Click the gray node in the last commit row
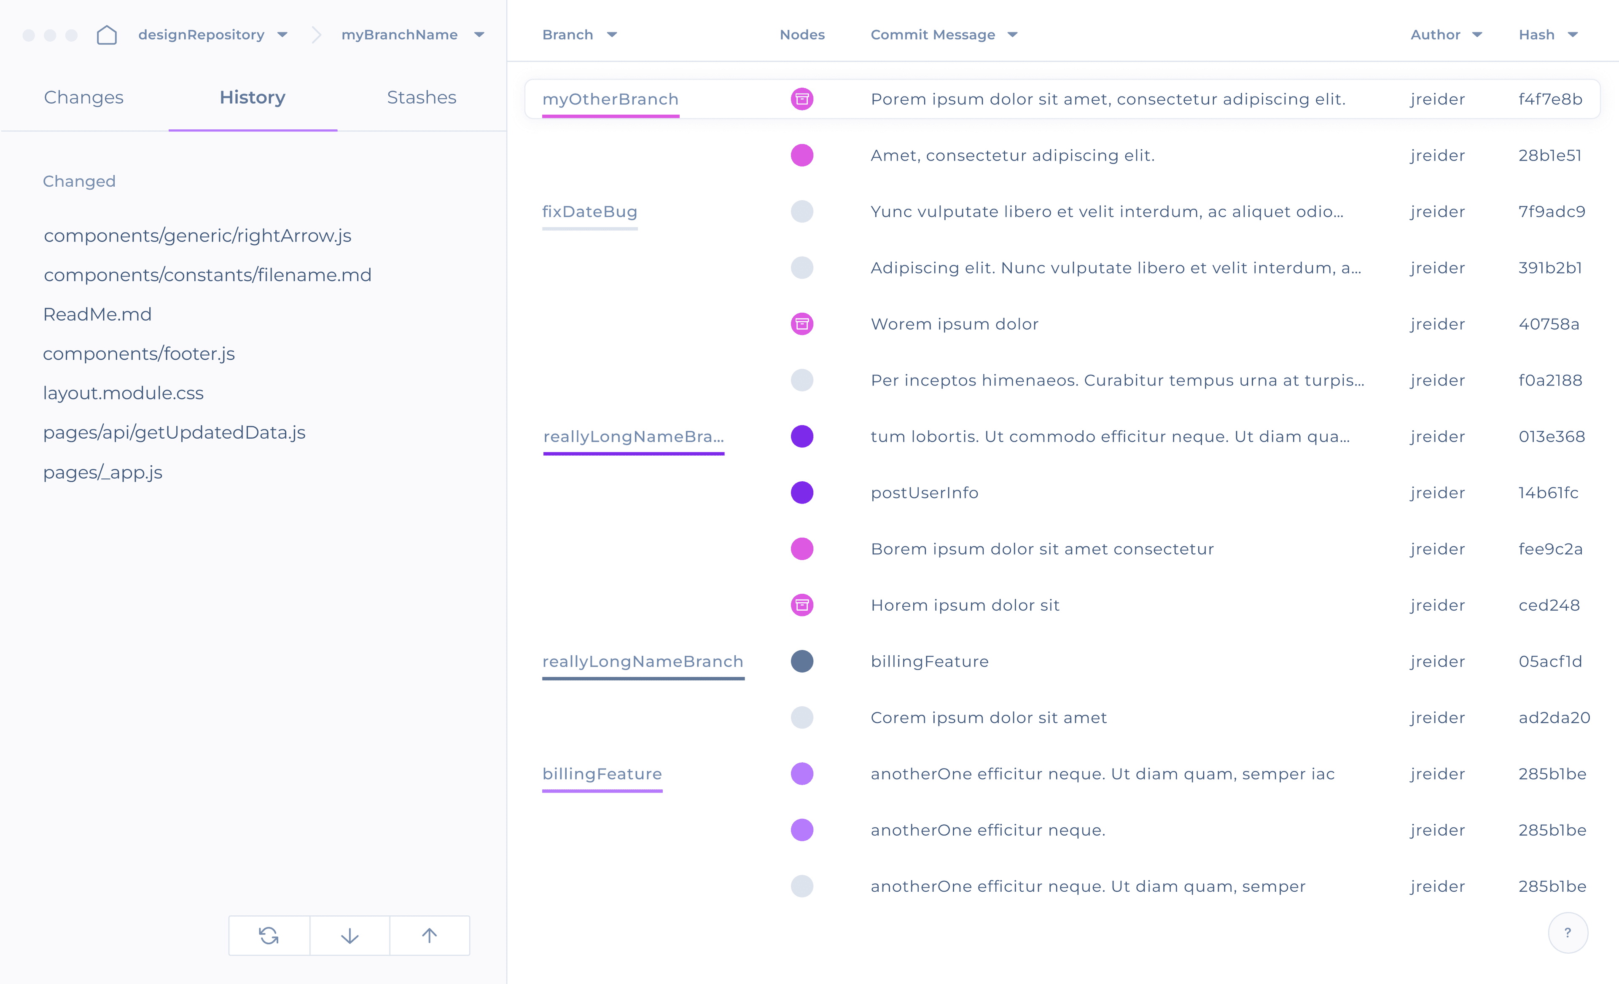This screenshot has height=984, width=1619. (x=801, y=886)
